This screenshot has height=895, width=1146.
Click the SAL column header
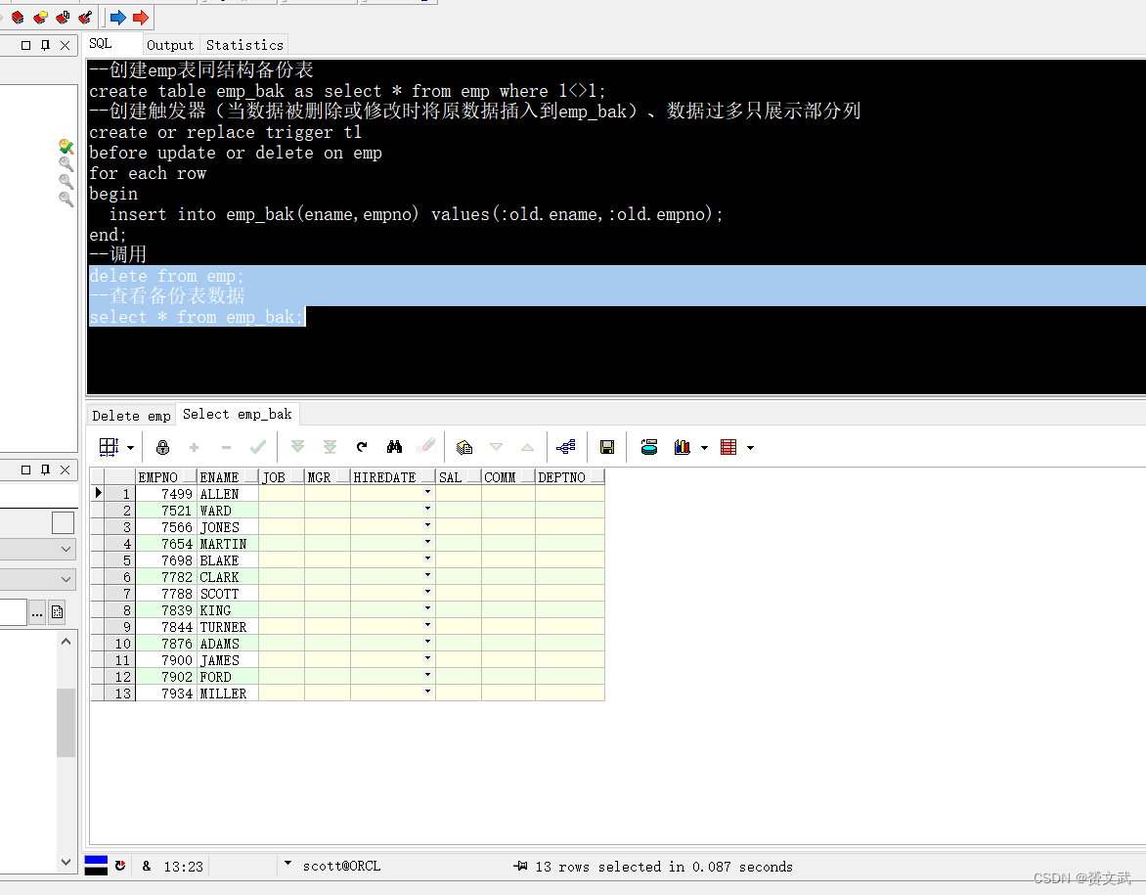[459, 477]
